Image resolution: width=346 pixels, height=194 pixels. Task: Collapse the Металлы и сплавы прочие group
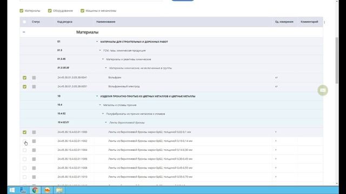click(100, 105)
